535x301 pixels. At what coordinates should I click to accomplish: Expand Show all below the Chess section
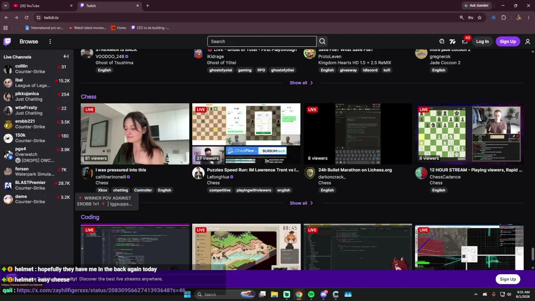click(x=301, y=203)
